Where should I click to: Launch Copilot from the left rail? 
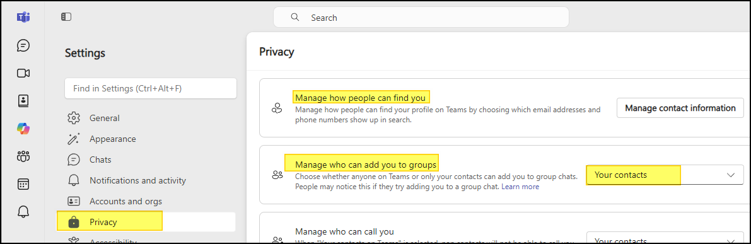[x=23, y=128]
